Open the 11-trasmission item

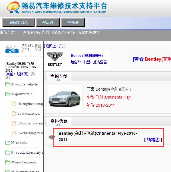click(29, 114)
